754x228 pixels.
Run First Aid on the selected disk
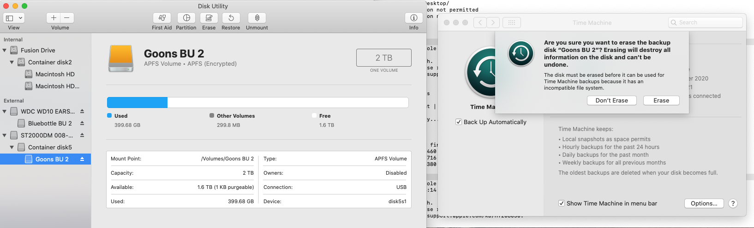(x=162, y=18)
